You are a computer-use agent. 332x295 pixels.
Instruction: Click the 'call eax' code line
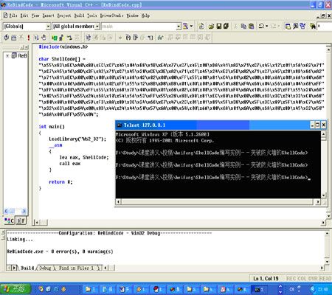(70, 164)
